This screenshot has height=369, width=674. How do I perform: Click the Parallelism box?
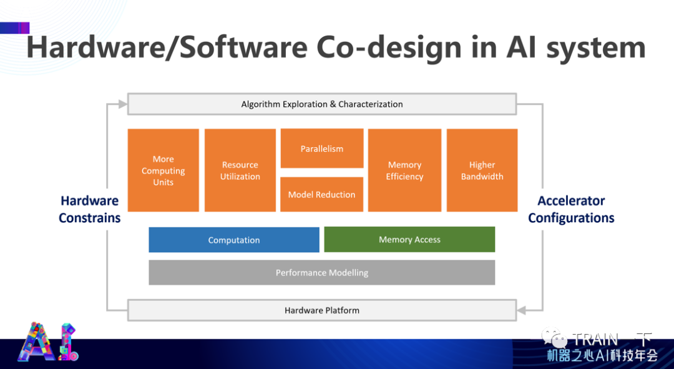[x=321, y=149]
